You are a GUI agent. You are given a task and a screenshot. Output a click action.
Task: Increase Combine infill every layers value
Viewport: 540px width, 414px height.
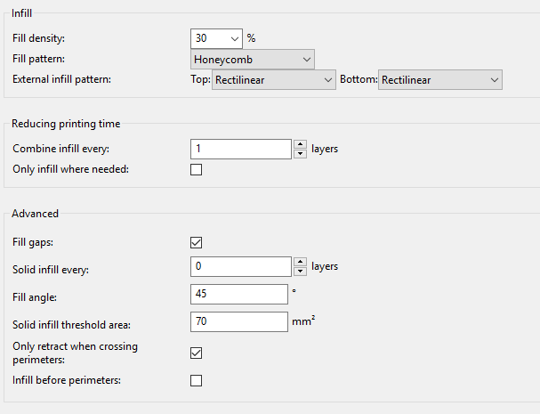click(x=301, y=144)
